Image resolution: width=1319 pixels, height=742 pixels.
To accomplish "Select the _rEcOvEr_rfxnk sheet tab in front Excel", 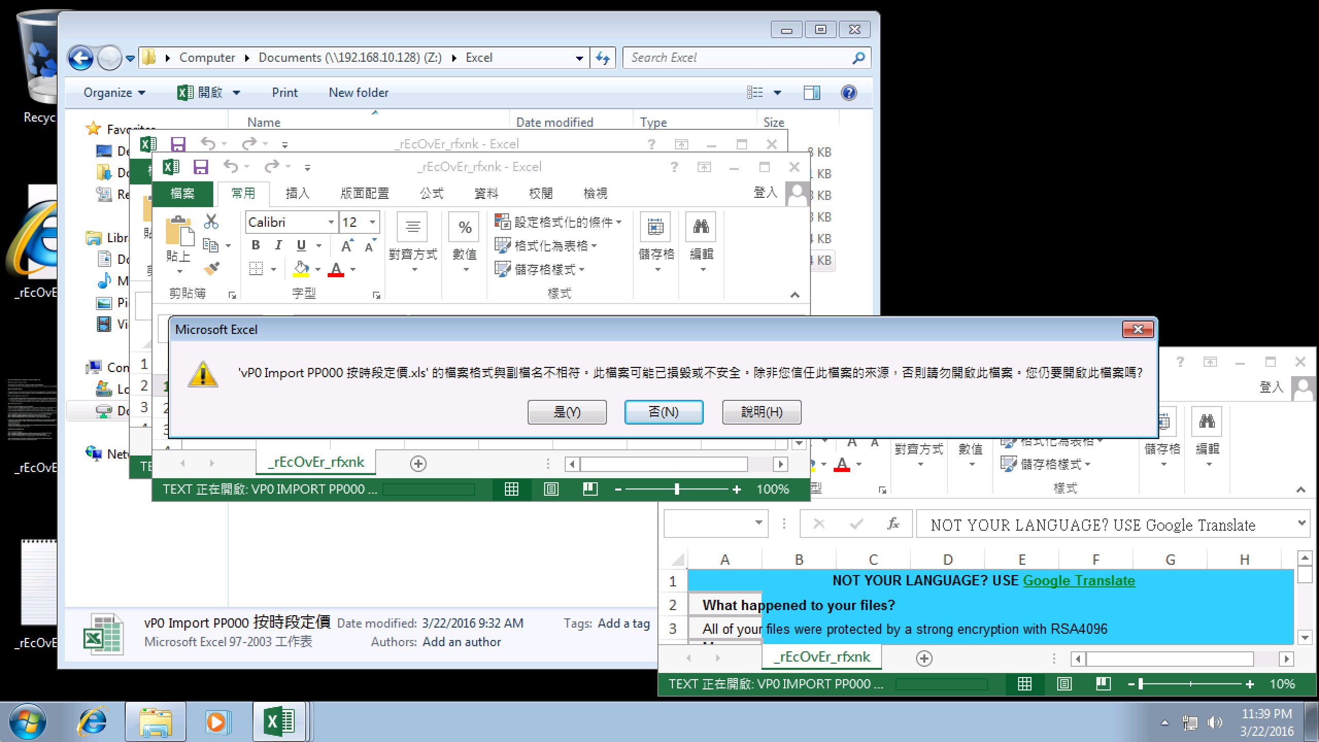I will (316, 462).
